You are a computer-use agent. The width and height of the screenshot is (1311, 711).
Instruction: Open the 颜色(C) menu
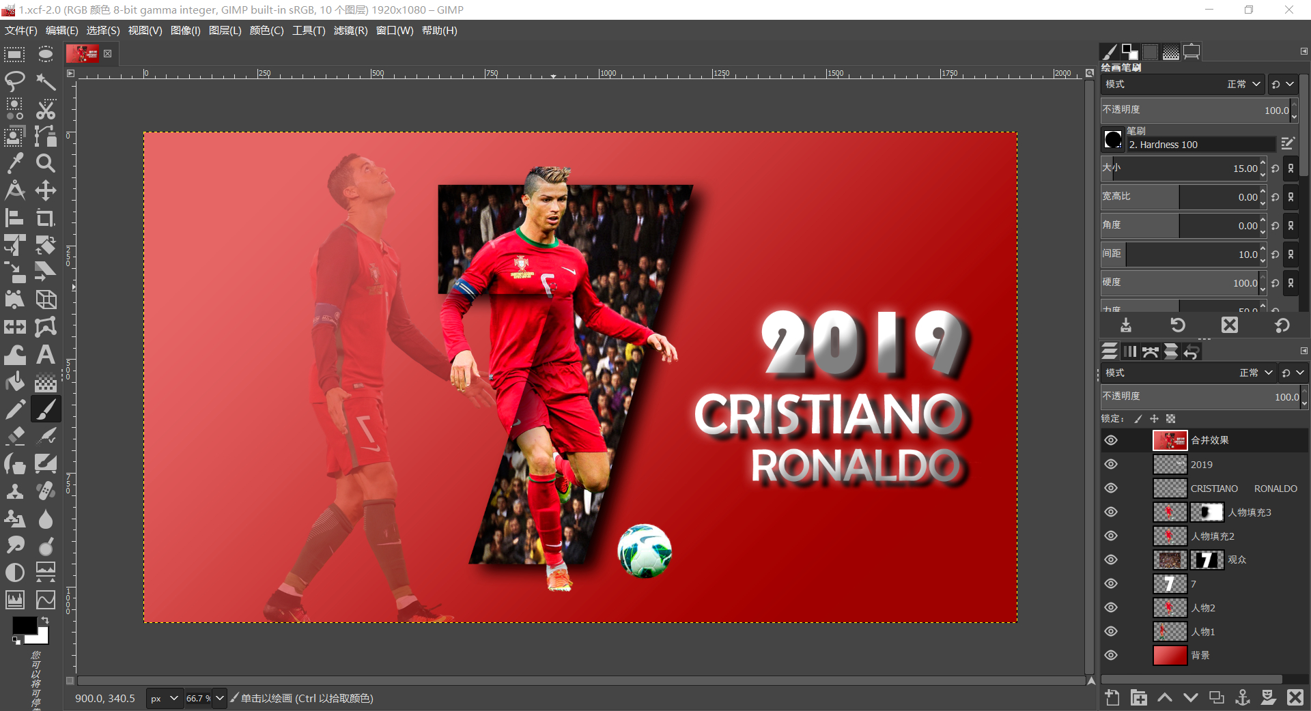click(x=266, y=31)
